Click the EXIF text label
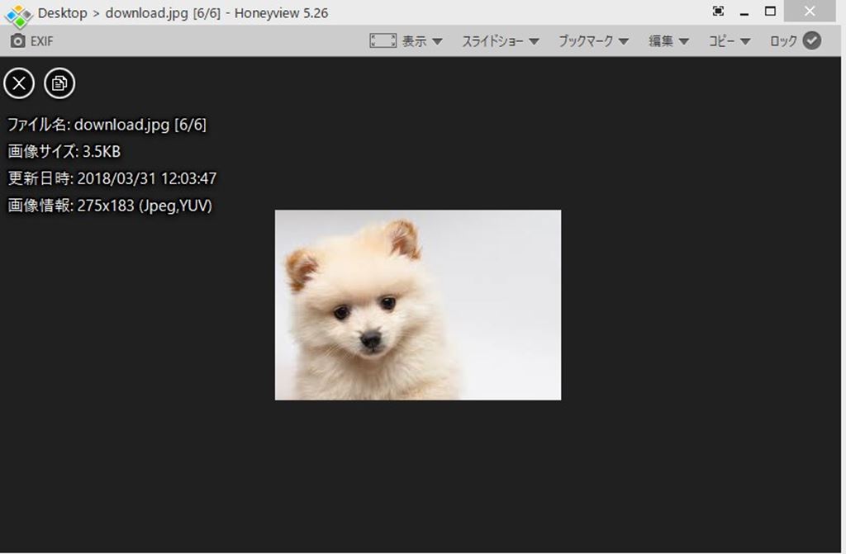Viewport: 846px width, 554px height. point(42,41)
